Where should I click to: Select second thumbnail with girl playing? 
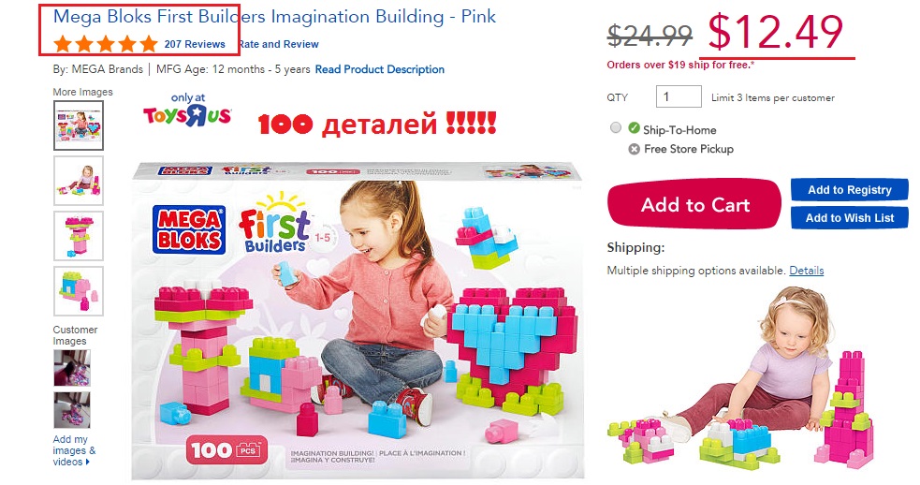79,181
